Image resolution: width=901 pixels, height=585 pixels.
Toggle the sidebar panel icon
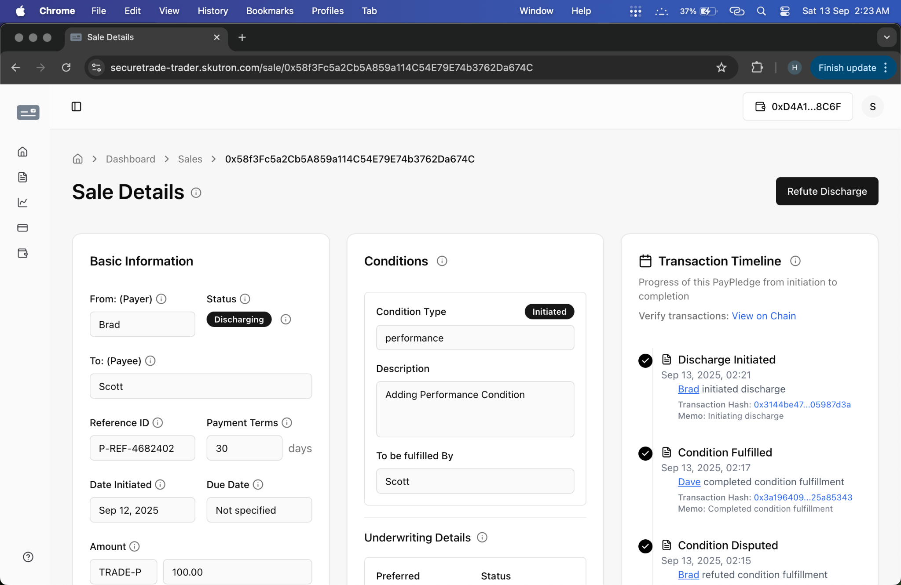(x=76, y=106)
